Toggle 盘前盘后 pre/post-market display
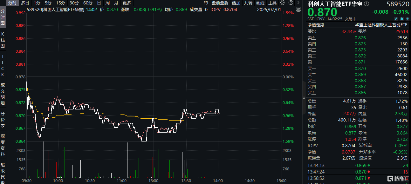This screenshot has height=184, width=411. coord(220,3)
